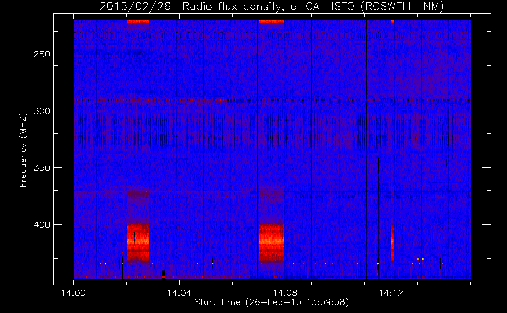Click the '300' frequency tick label
The height and width of the screenshot is (313, 507).
(42, 111)
